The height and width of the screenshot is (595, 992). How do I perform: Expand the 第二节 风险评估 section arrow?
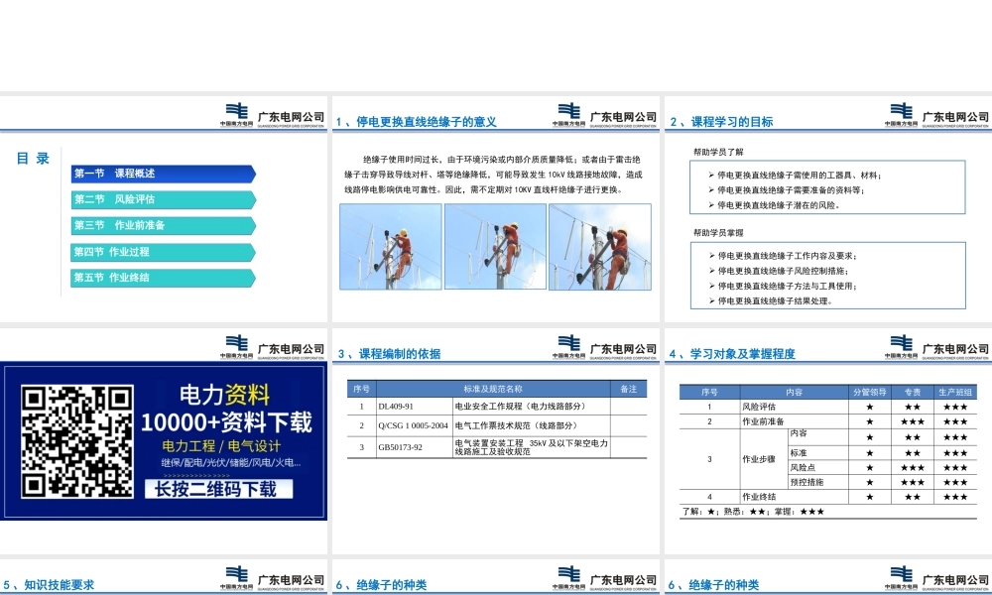point(252,199)
